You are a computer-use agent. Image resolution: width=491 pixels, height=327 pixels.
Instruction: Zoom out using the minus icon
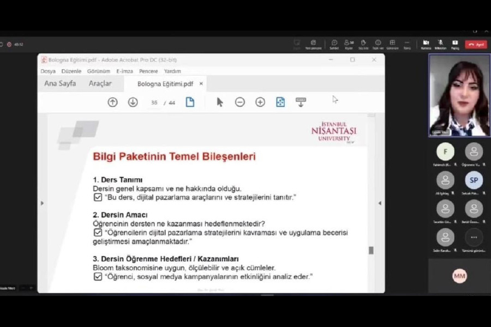coord(240,102)
